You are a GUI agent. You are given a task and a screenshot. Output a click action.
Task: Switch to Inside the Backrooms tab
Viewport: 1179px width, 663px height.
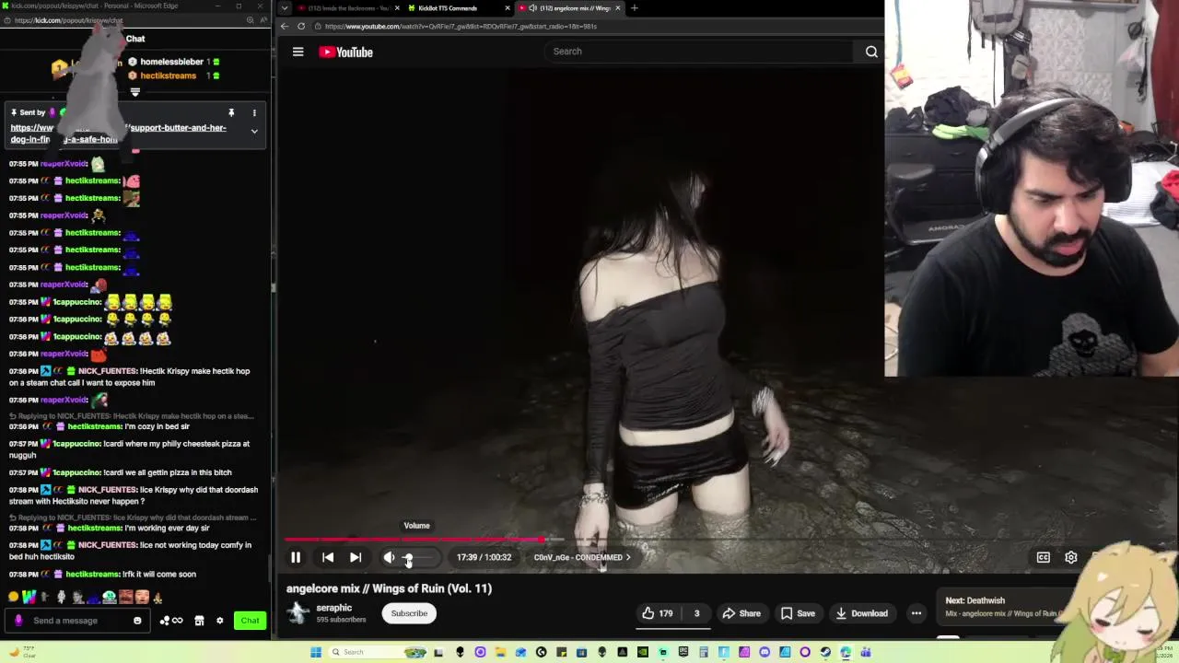coord(347,8)
